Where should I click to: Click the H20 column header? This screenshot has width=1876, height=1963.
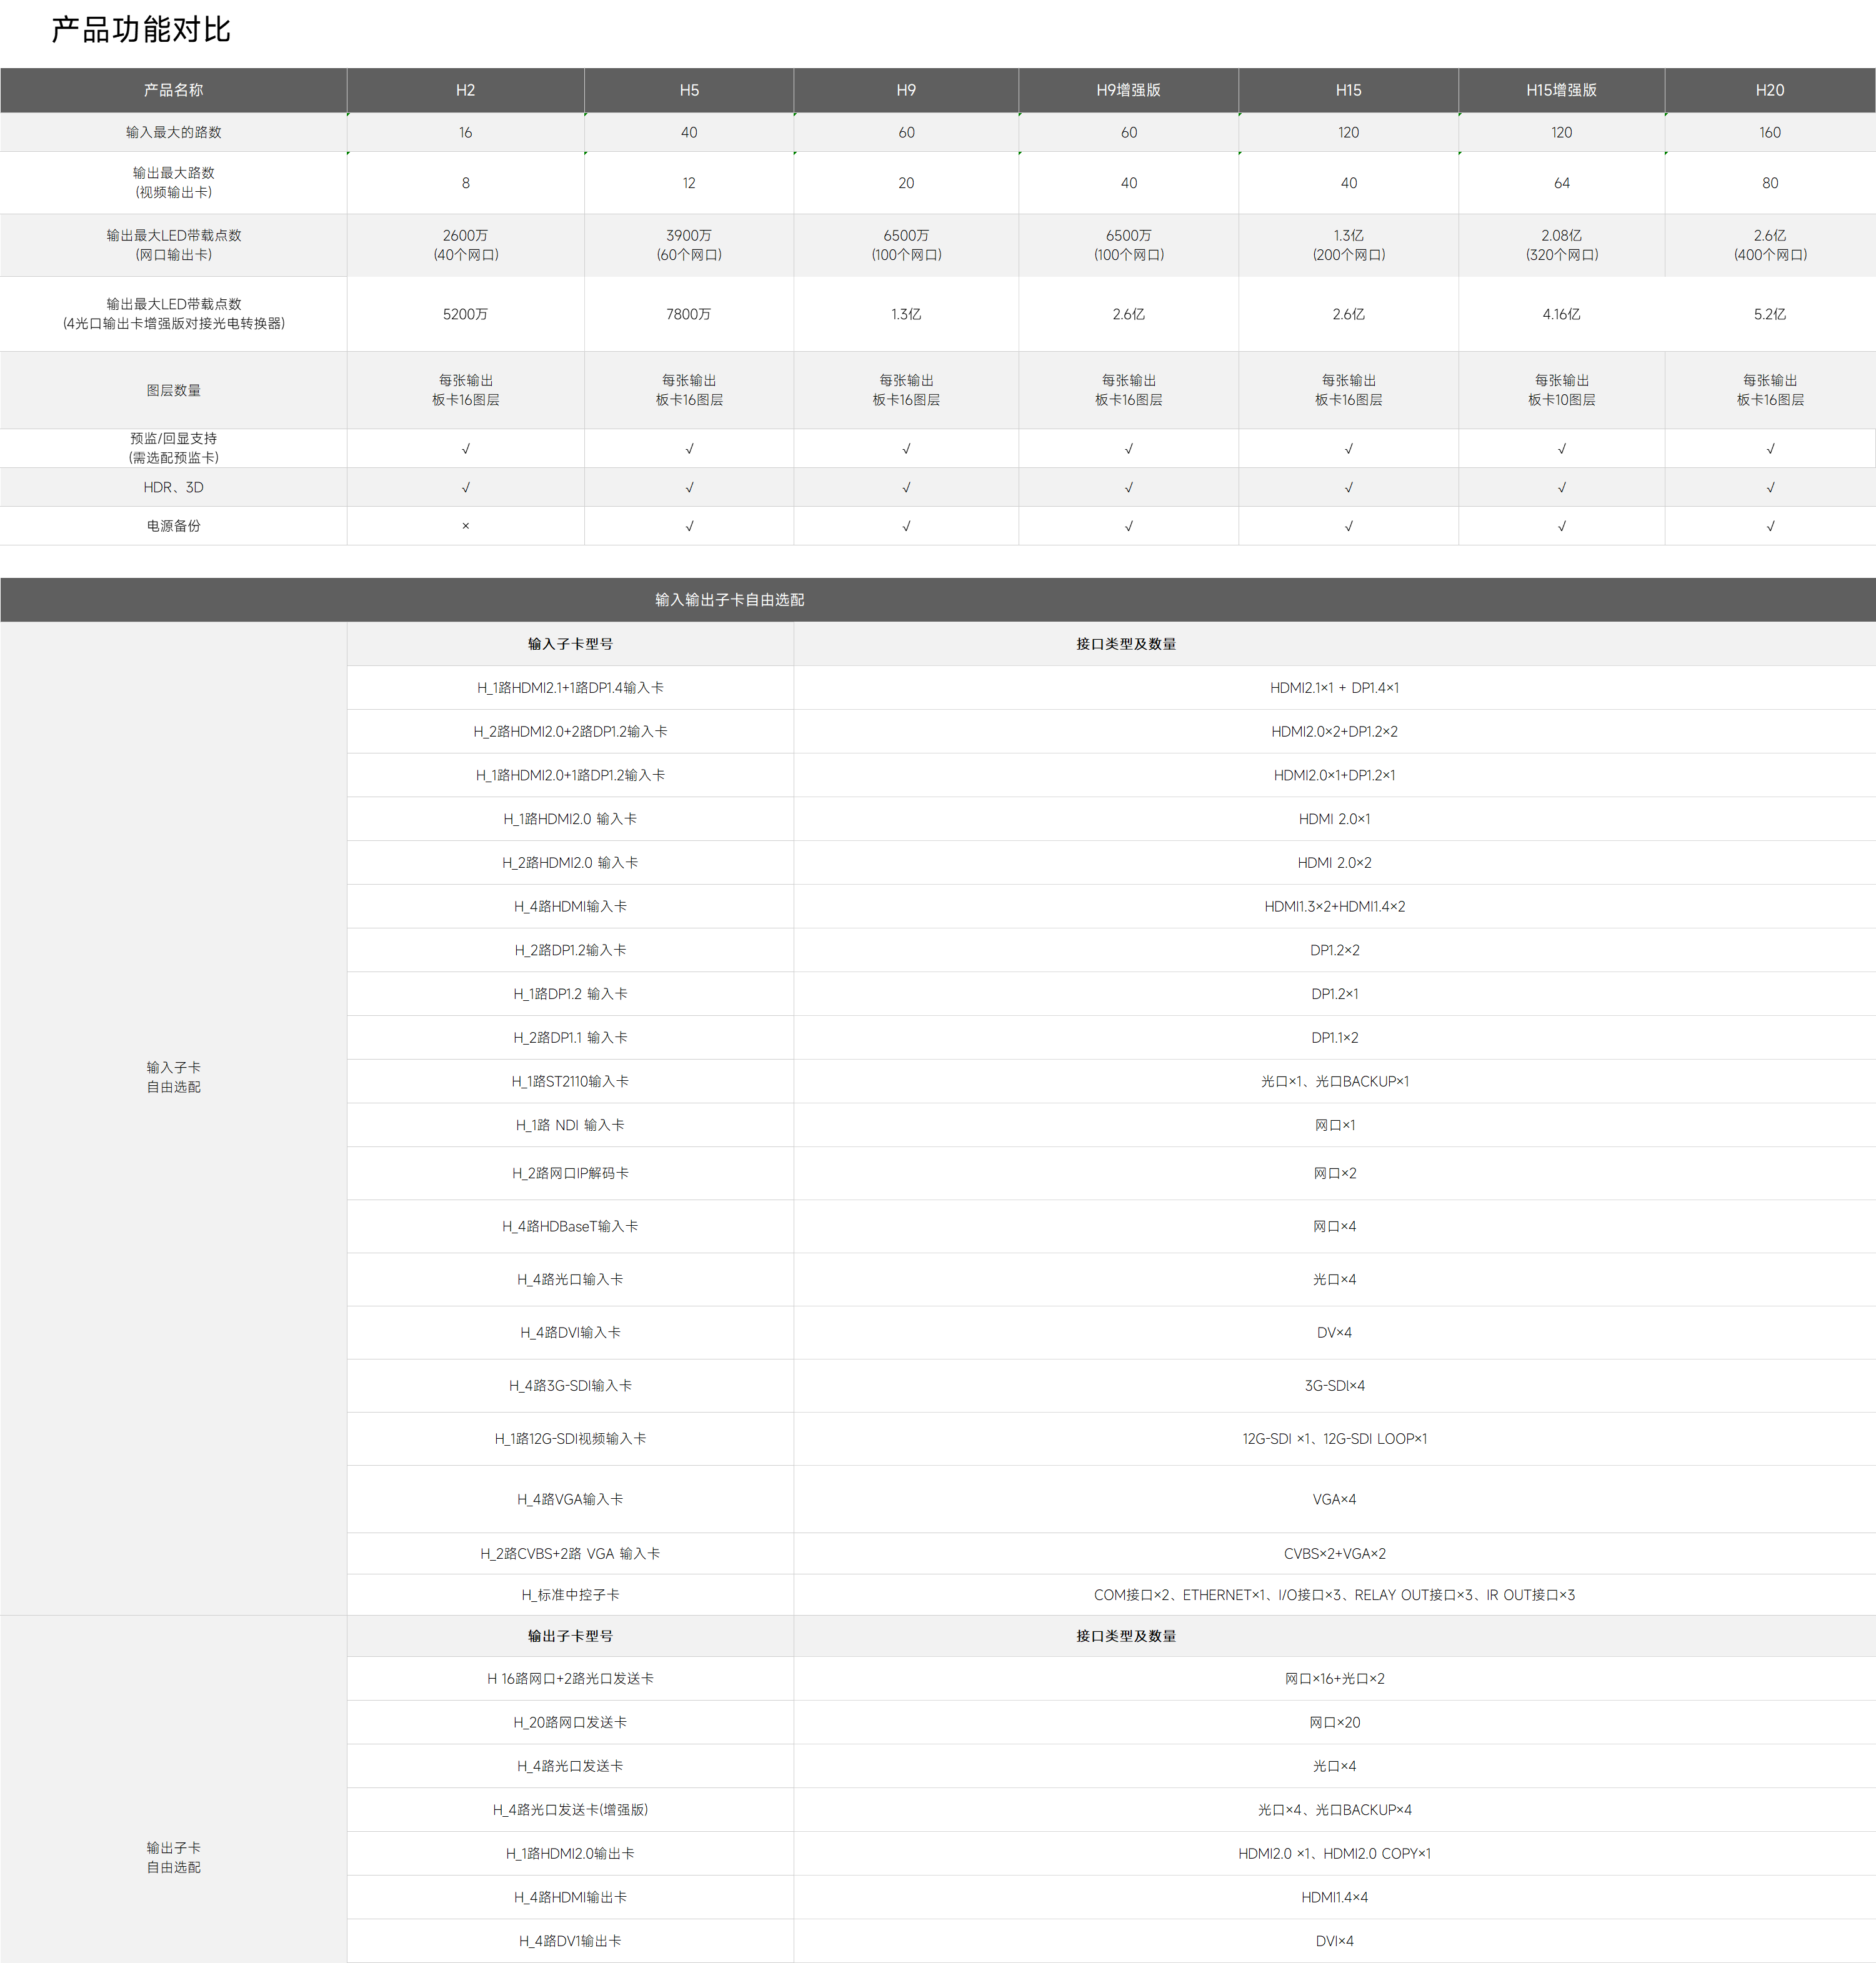[1769, 90]
